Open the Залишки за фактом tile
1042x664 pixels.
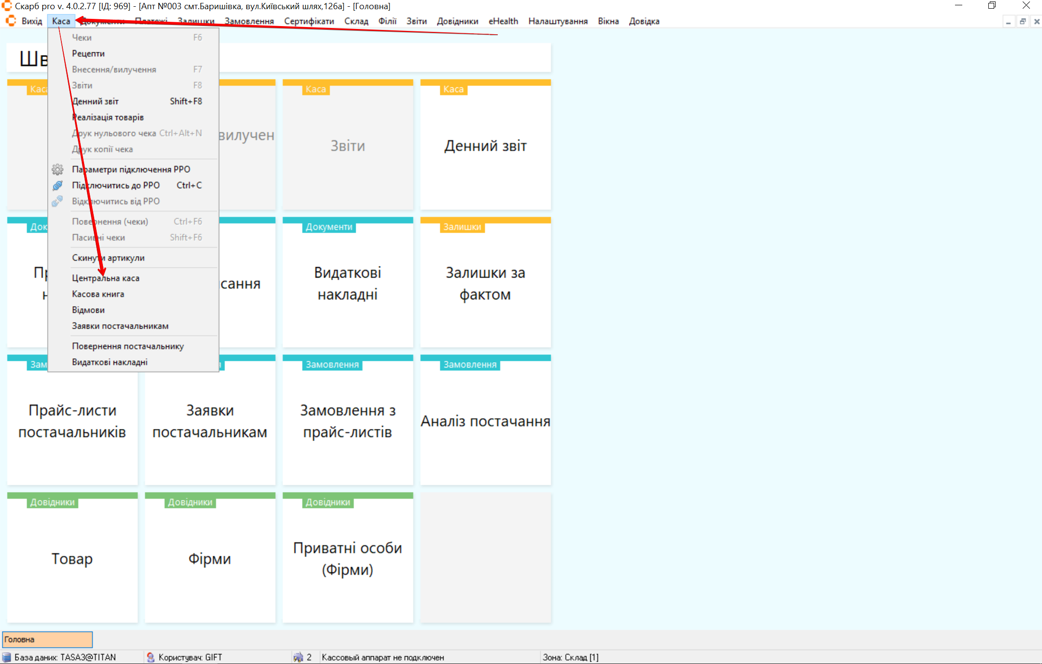point(485,283)
